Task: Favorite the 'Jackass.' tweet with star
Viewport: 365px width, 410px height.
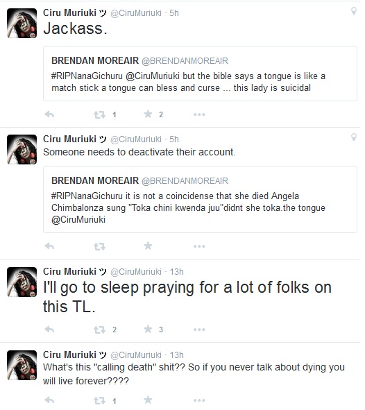Action: (148, 114)
